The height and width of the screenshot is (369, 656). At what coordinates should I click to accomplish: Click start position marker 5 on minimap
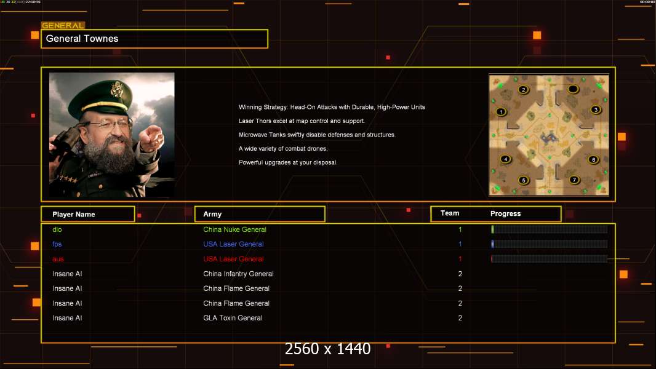click(523, 180)
